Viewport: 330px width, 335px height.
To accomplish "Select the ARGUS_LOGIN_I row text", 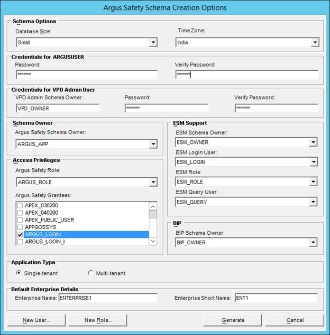I will (x=45, y=242).
